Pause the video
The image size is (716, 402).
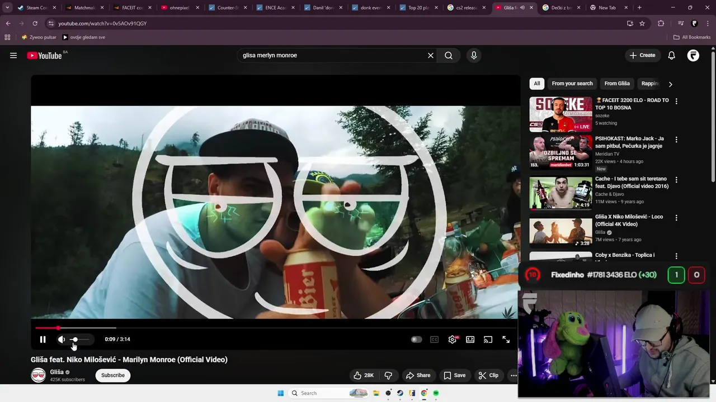43,339
